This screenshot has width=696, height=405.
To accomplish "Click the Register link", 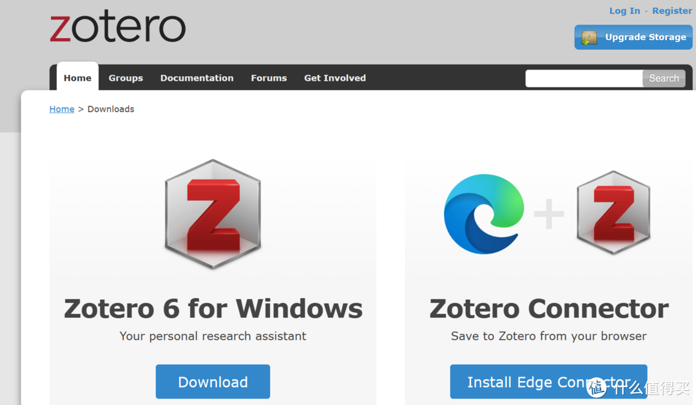I will [x=672, y=11].
